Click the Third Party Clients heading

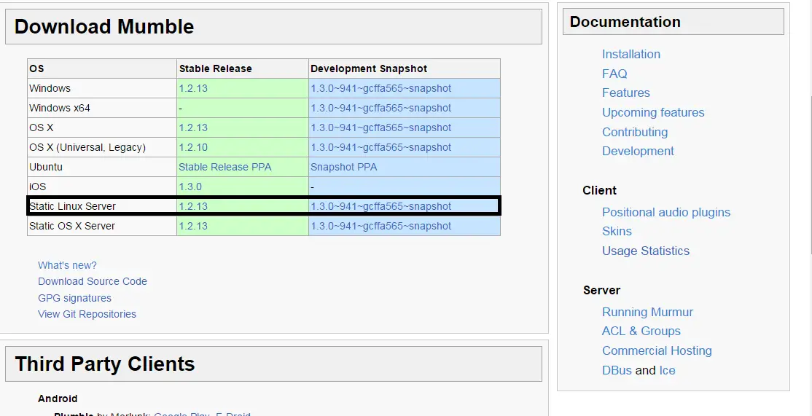coord(105,364)
